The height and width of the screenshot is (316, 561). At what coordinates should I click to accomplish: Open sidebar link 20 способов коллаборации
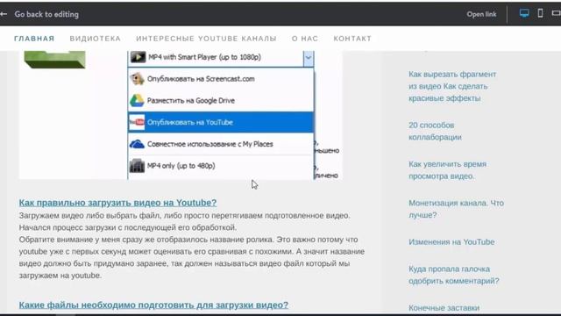pos(435,131)
